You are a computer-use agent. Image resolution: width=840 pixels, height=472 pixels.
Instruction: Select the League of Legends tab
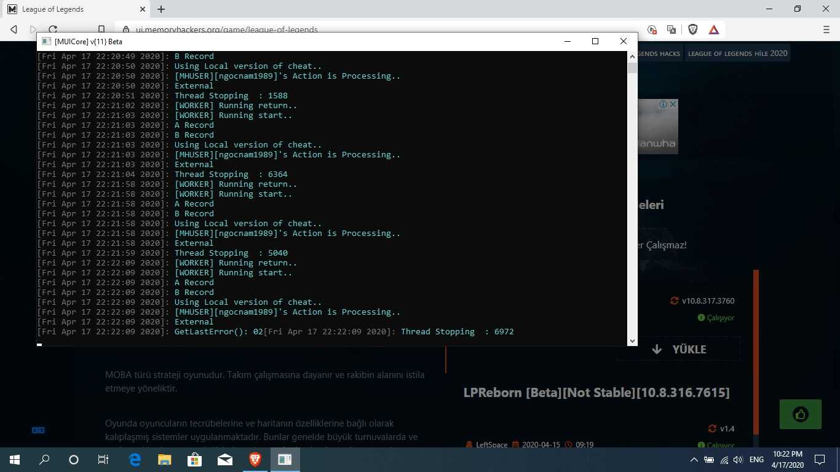pyautogui.click(x=76, y=9)
